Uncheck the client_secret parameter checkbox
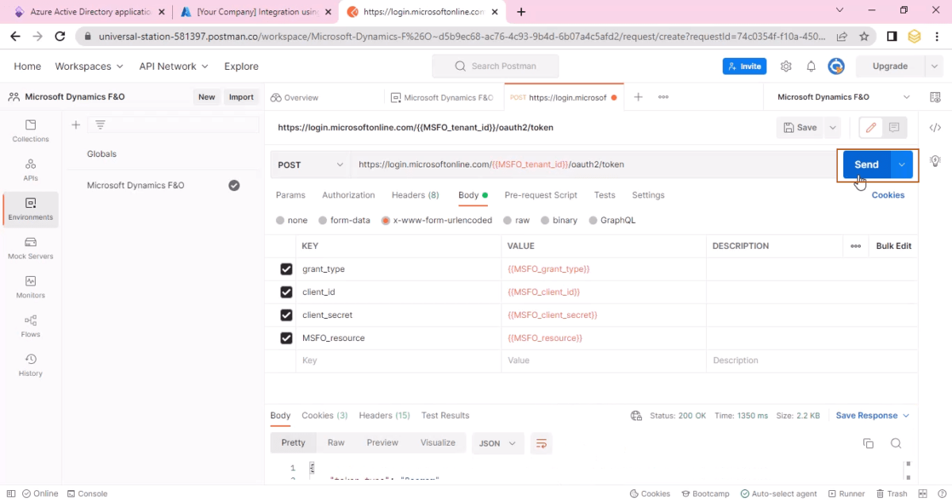This screenshot has width=952, height=502. pyautogui.click(x=286, y=316)
